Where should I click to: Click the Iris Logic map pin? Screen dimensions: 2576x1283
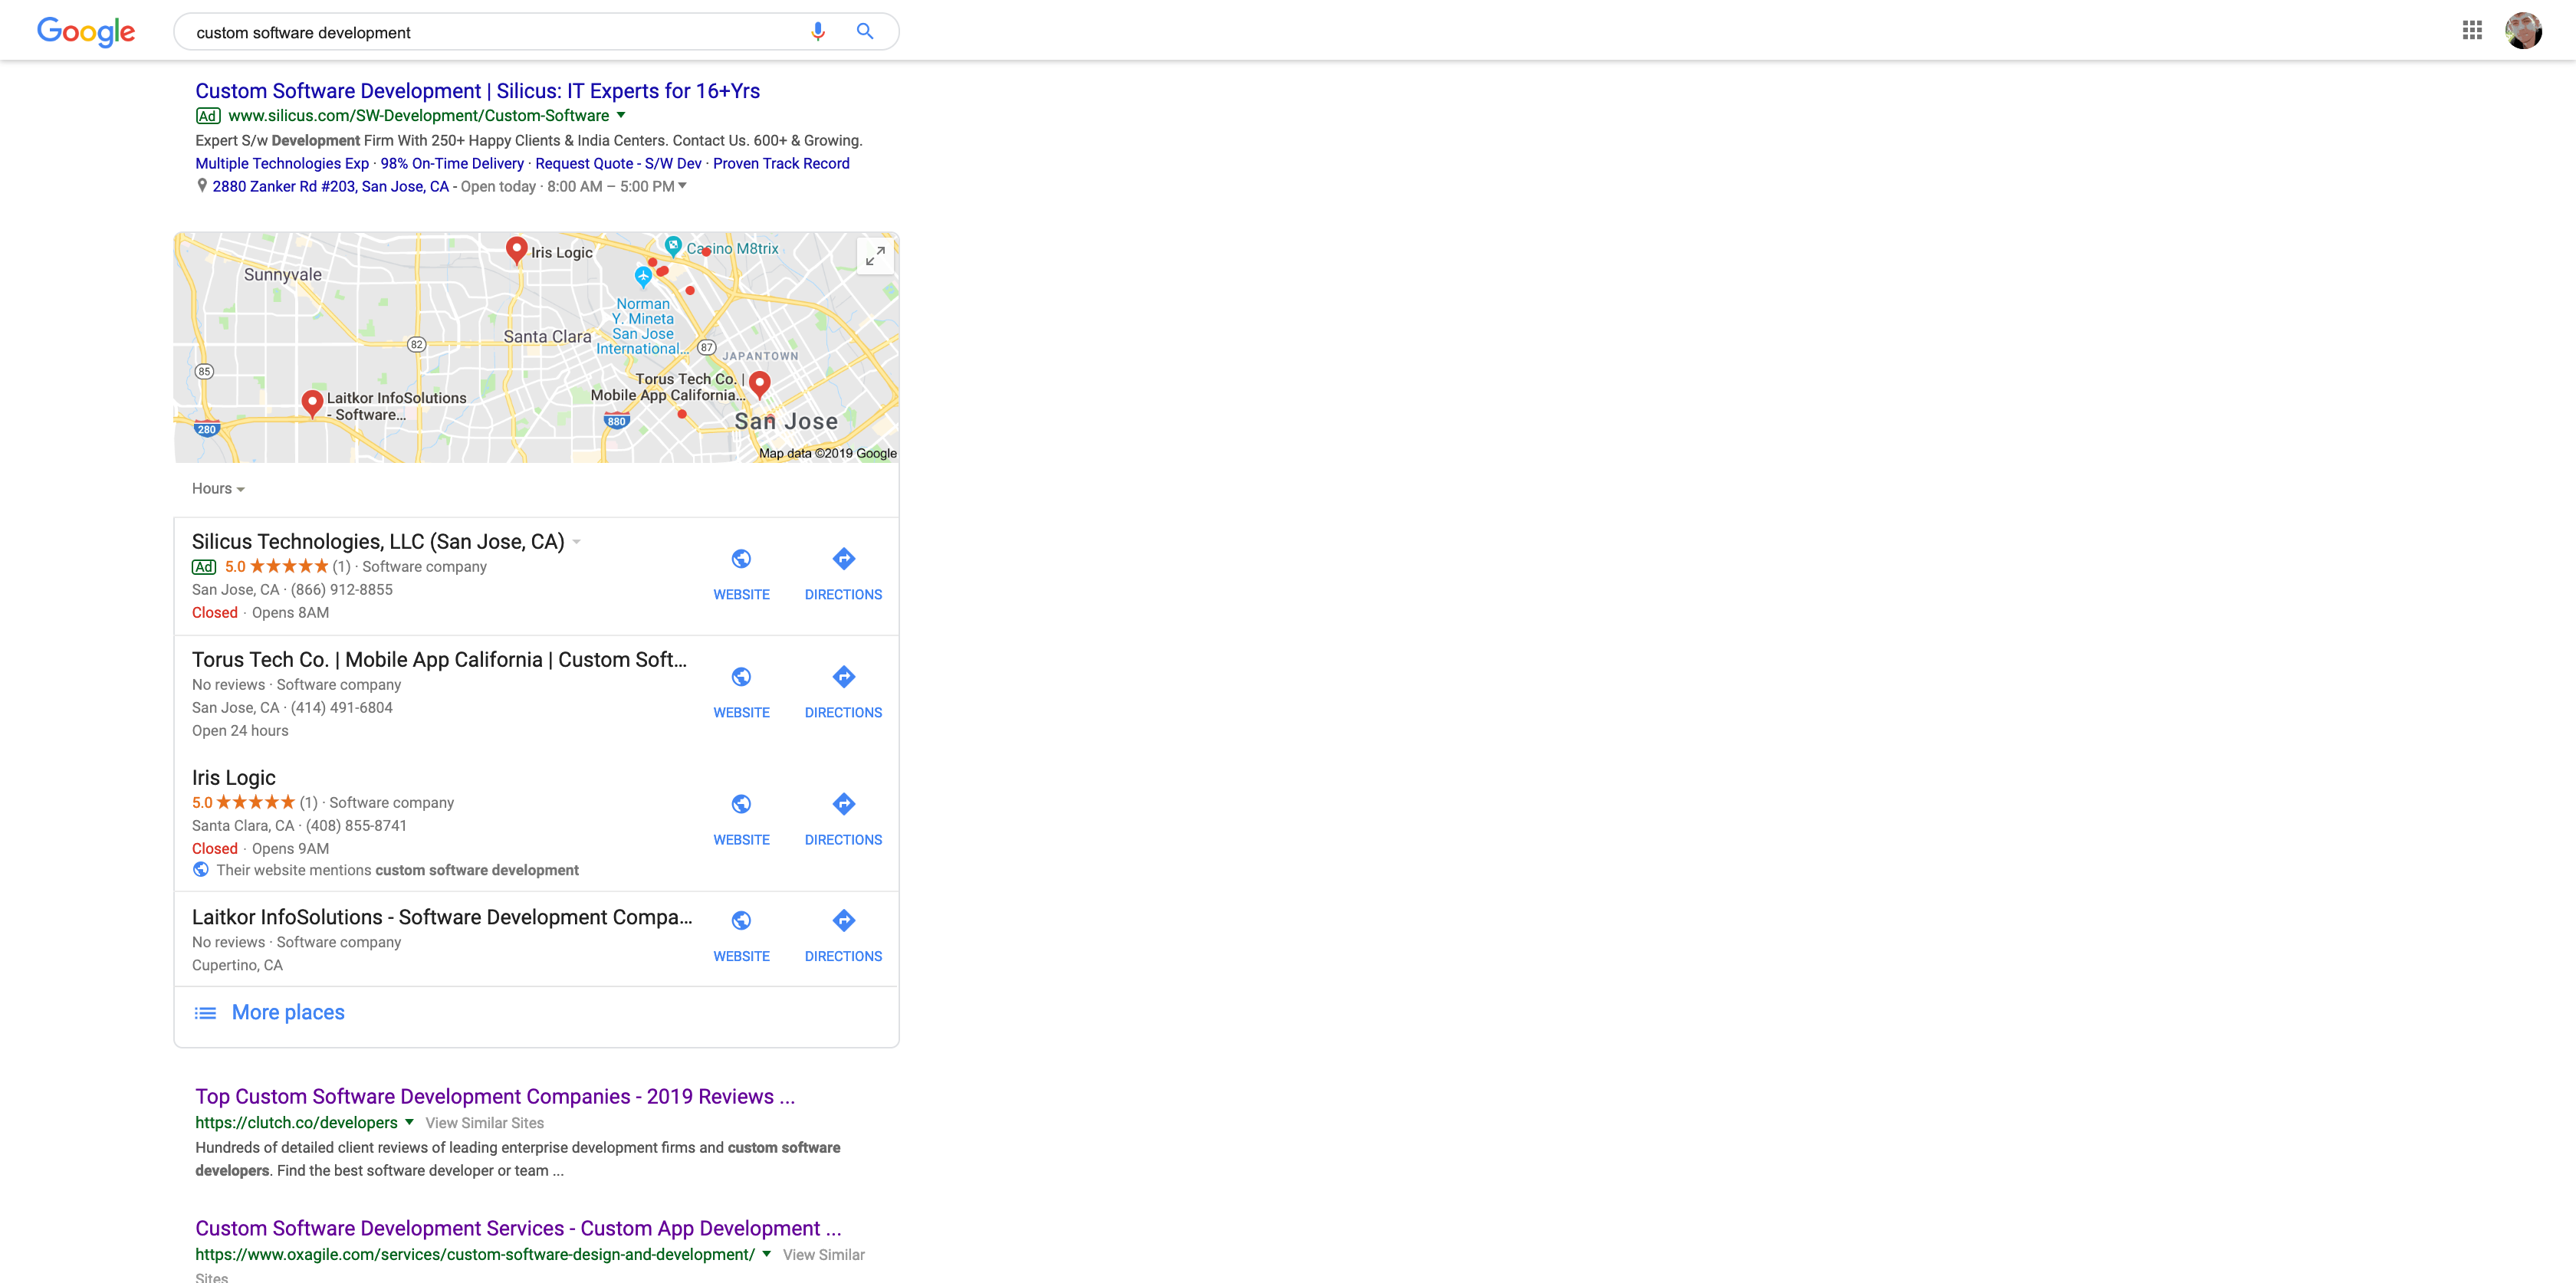tap(516, 250)
